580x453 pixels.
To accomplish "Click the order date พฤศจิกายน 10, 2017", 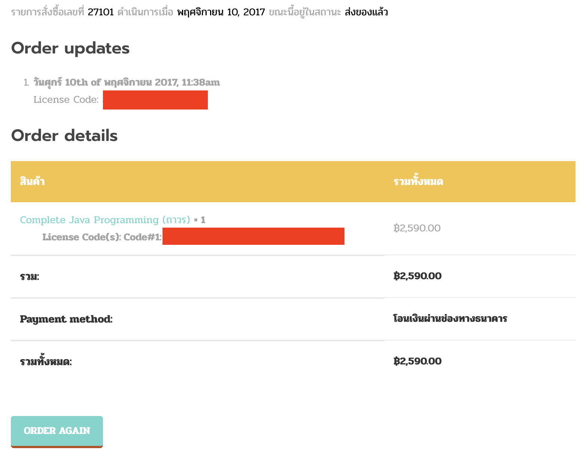I will pyautogui.click(x=221, y=12).
